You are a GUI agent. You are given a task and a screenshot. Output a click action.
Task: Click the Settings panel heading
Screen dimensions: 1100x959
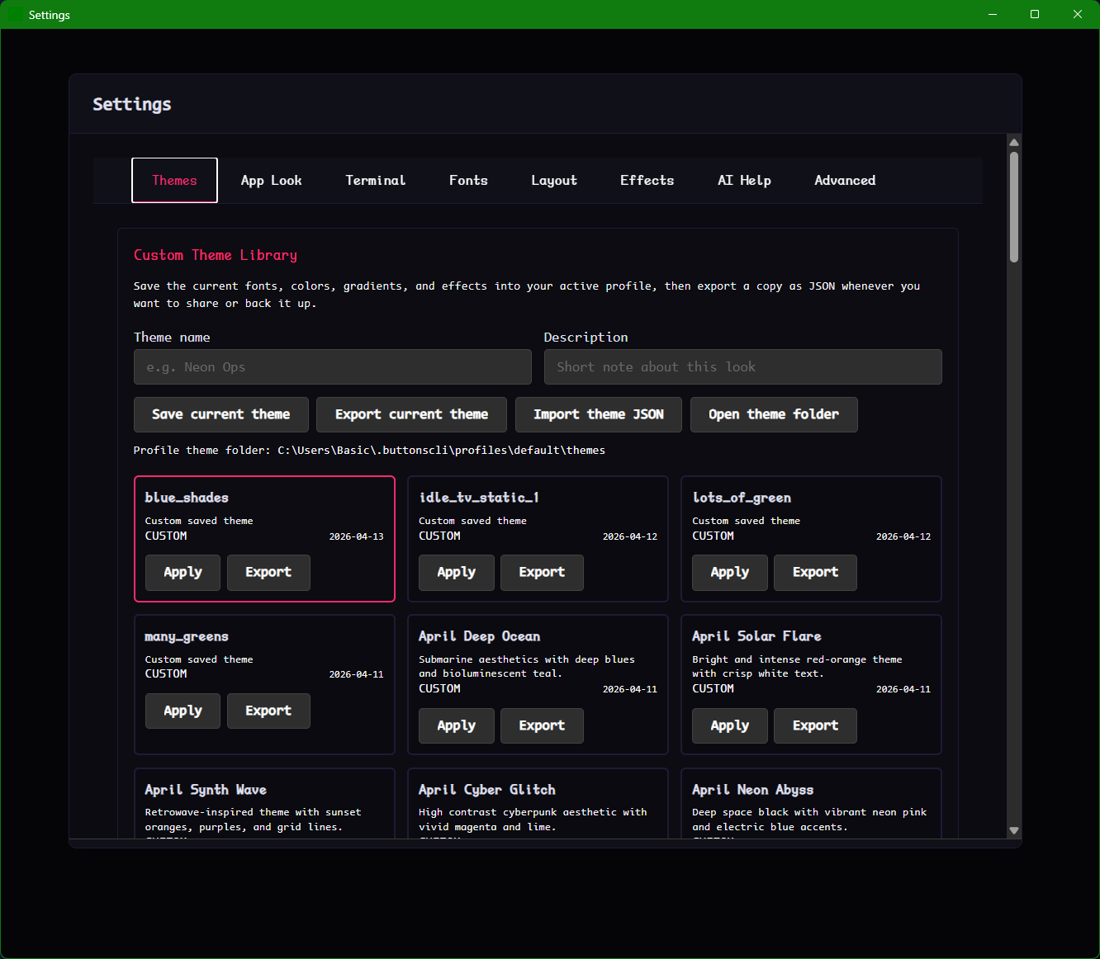tap(132, 104)
